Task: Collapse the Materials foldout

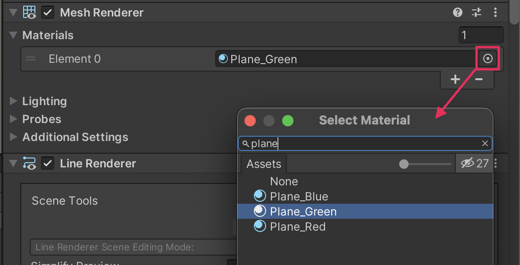Action: (x=13, y=35)
